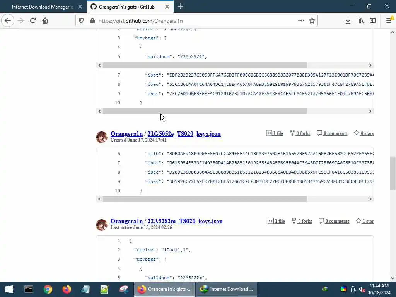Click horizontal scrollbar thumb below the cursor-adjacent code block
Image resolution: width=396 pixels, height=297 pixels.
click(205, 111)
